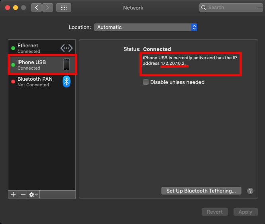This screenshot has width=265, height=224.
Task: Select the Bluetooth PAN service
Action: [42, 82]
